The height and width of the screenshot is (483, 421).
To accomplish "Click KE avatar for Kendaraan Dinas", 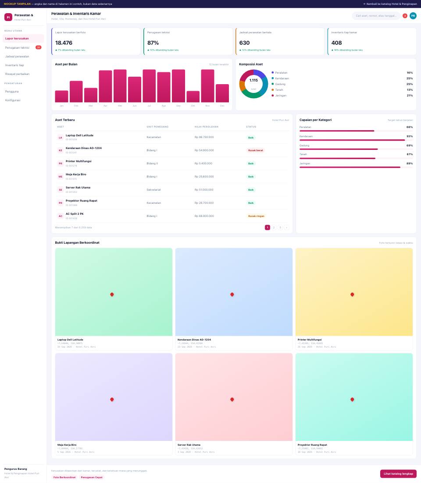I will (61, 150).
